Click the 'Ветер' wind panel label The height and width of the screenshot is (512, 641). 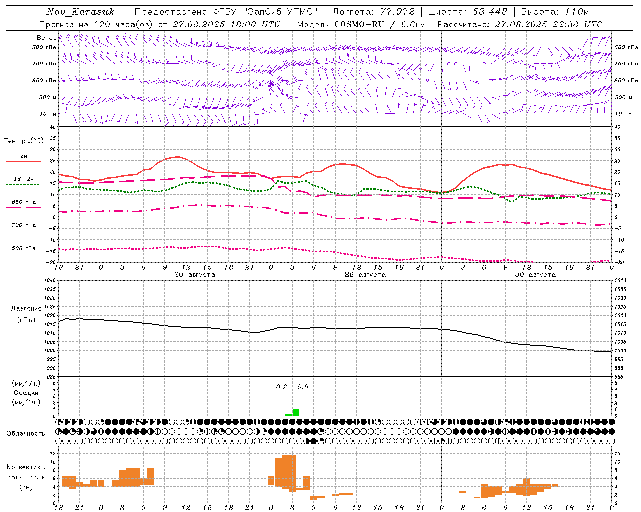pos(46,38)
